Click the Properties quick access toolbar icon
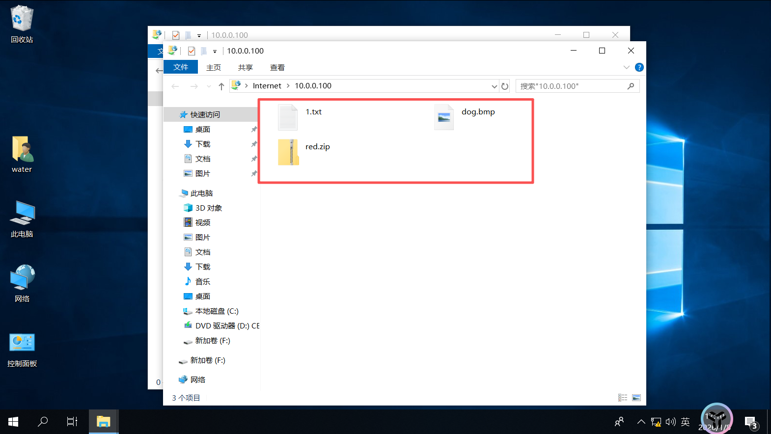771x434 pixels. coord(192,51)
